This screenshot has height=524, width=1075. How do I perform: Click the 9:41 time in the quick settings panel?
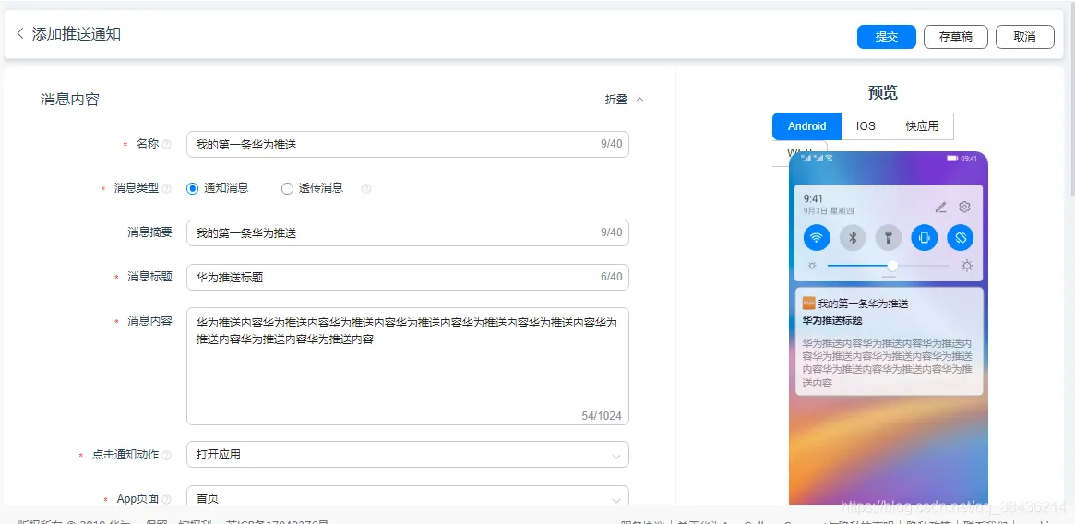coord(813,199)
